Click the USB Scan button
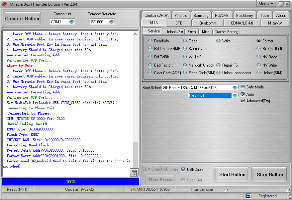The image size is (292, 200). point(169,169)
